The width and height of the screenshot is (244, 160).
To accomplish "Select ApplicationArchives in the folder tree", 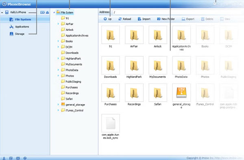I will [x=75, y=35].
